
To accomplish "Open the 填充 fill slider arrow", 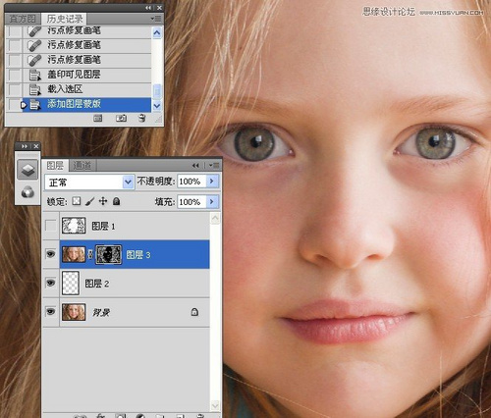I will point(212,201).
